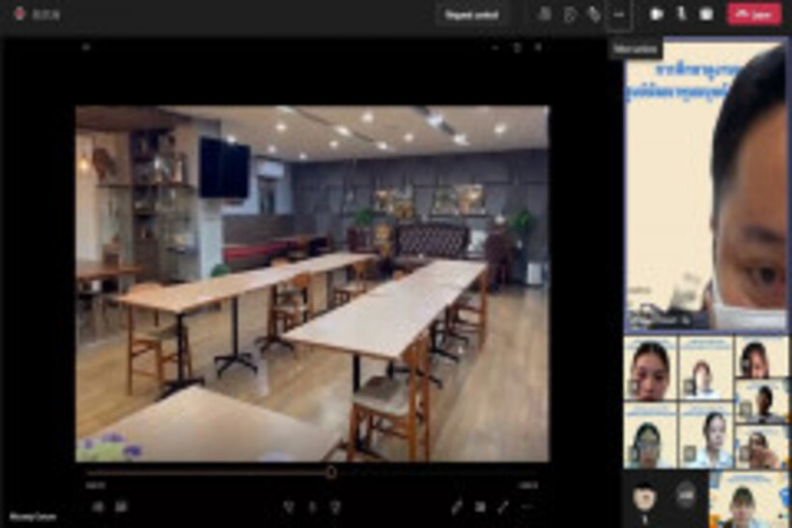Close the shared video player window
This screenshot has height=528, width=792.
[538, 48]
